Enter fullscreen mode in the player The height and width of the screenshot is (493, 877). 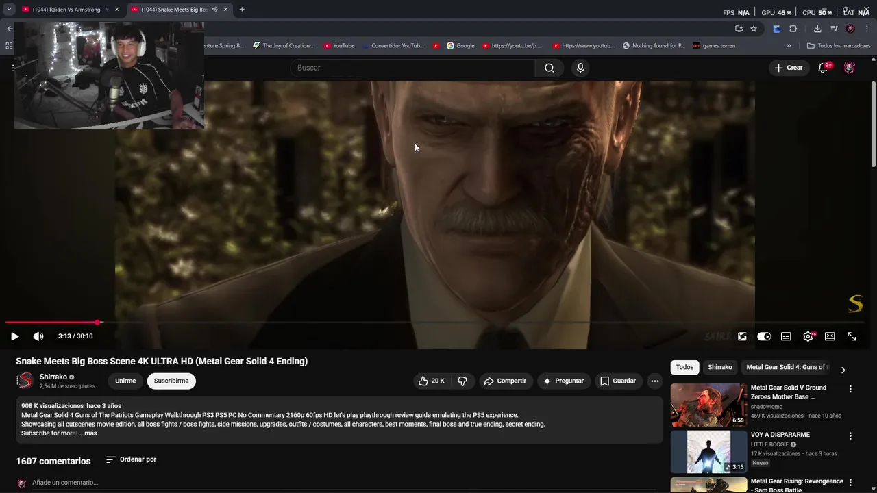tap(852, 336)
